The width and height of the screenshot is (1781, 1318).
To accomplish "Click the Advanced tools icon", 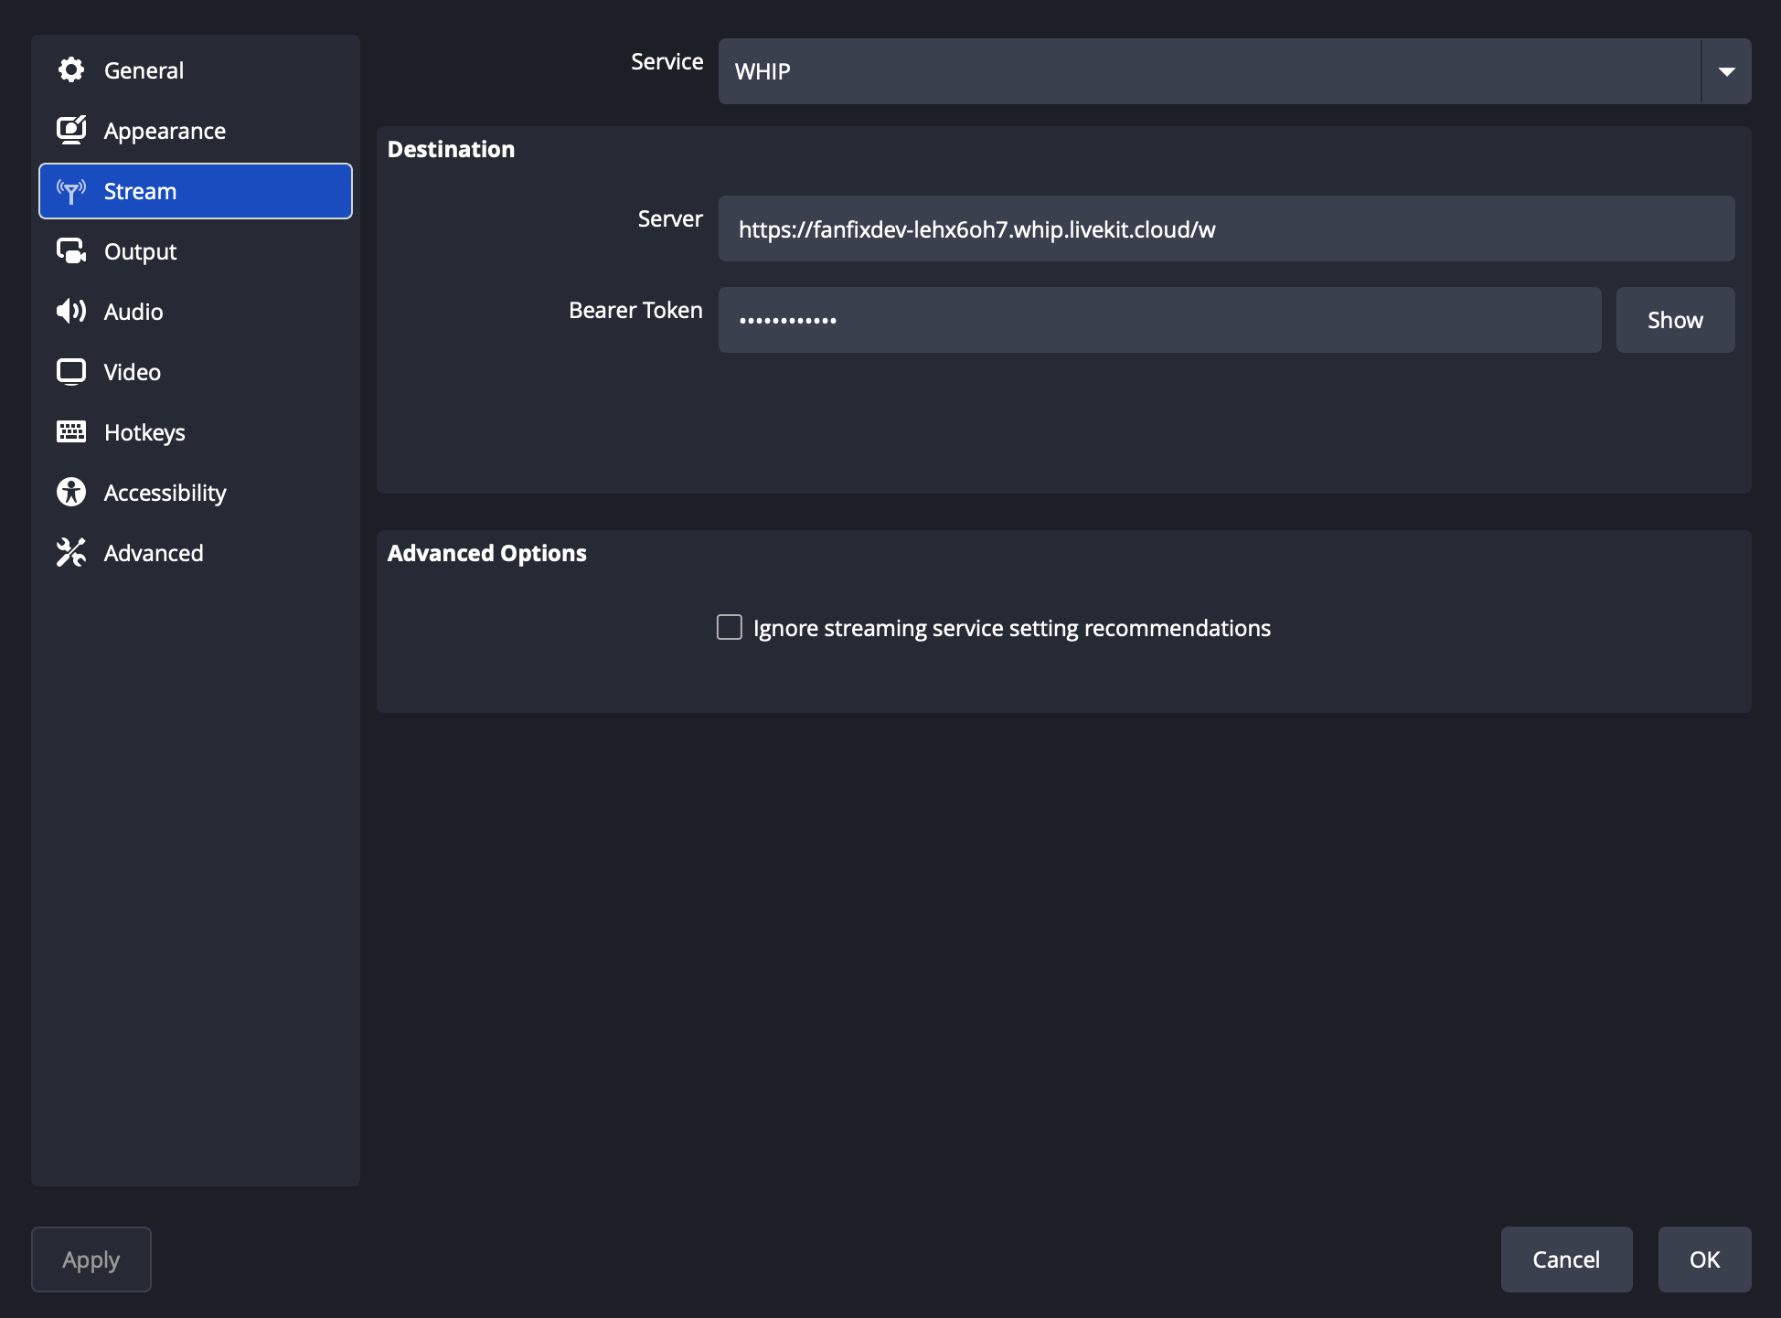I will coord(70,553).
